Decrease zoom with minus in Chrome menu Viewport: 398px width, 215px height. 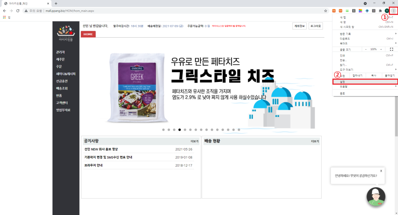click(x=366, y=49)
